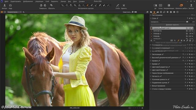The height and width of the screenshot is (110, 196).
Task: Expand the Стили и предустановки panel
Action: [x=151, y=89]
